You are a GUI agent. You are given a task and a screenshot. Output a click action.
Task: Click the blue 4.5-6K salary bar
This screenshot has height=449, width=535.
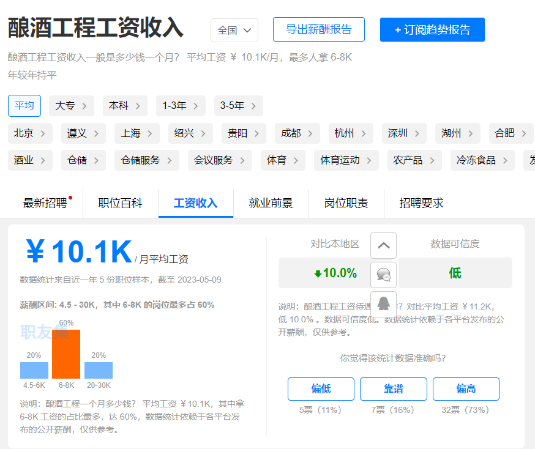click(34, 370)
